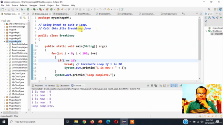The height and width of the screenshot is (125, 223).
Task: Click the Back navigation yellow arrow
Action: tap(108, 9)
